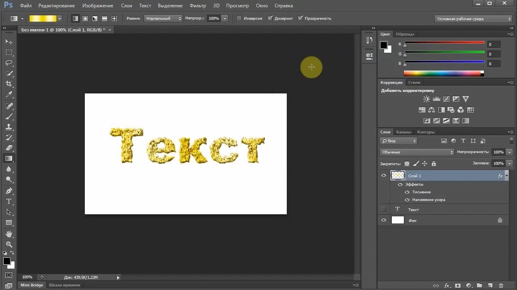517x290 pixels.
Task: Select the Rectangle shape tool
Action: pos(9,222)
